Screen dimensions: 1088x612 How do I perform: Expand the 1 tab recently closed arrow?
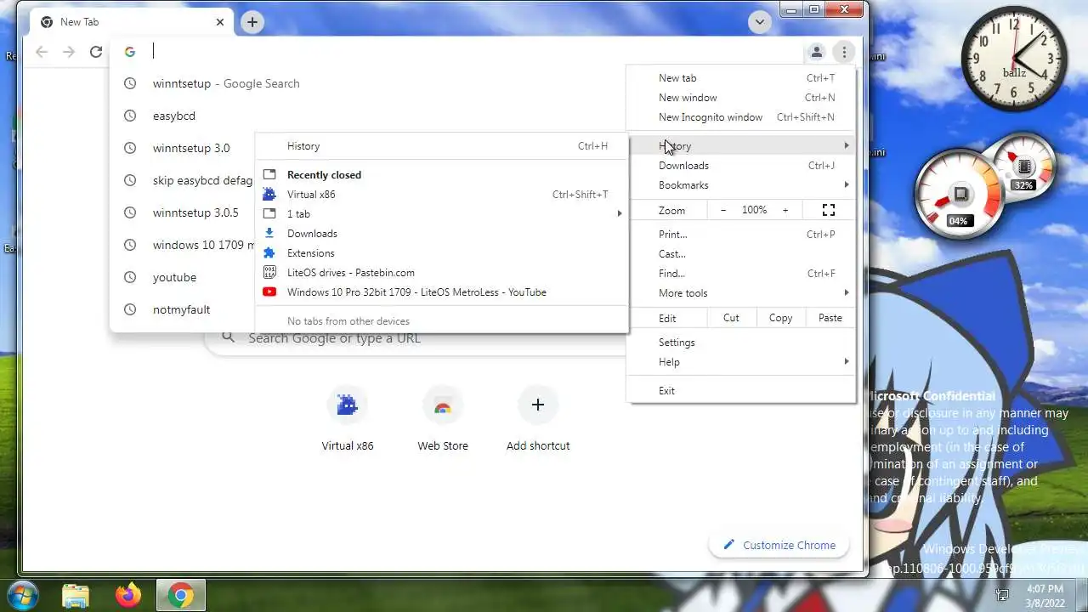point(620,213)
